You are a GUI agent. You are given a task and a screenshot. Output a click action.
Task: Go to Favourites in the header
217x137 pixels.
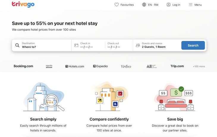click(127, 5)
